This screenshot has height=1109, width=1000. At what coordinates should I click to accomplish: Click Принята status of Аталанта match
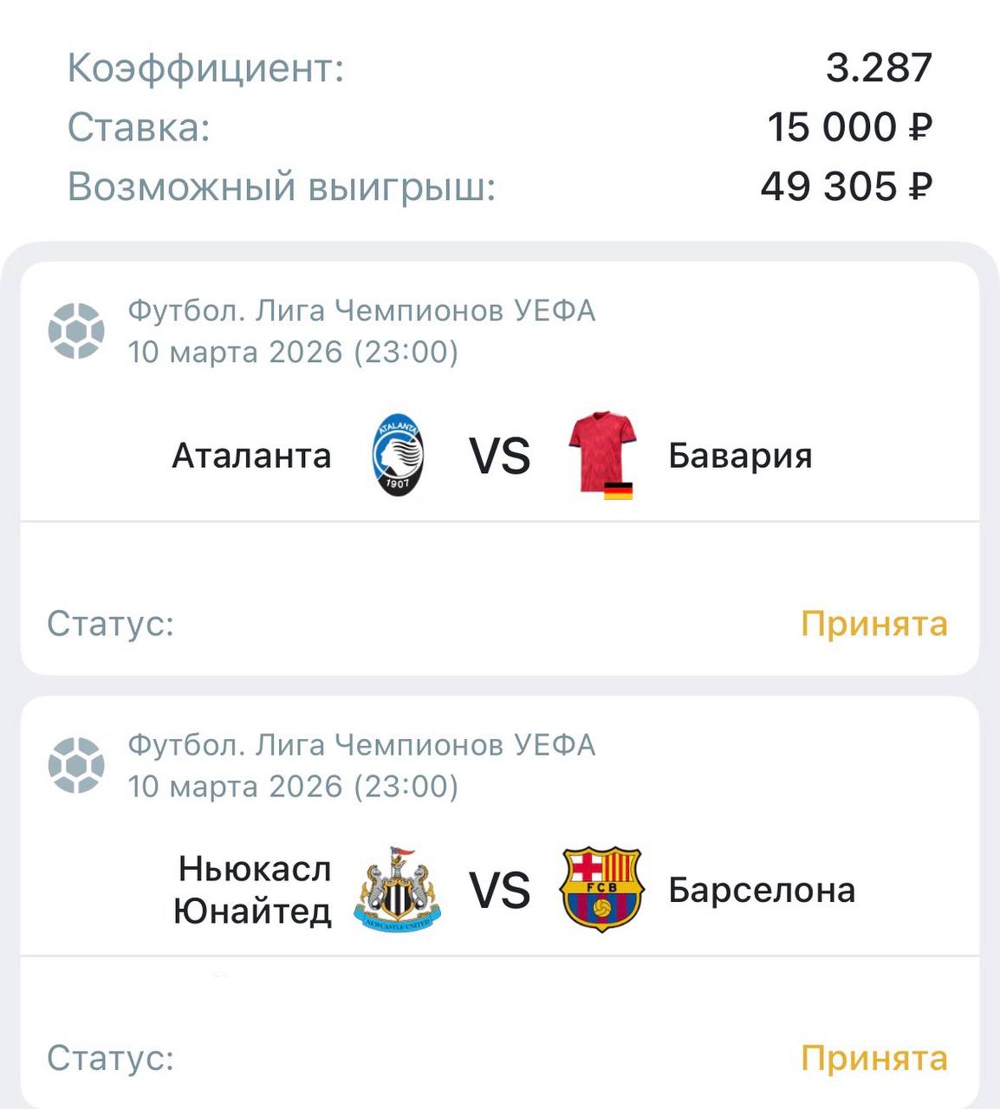(873, 624)
